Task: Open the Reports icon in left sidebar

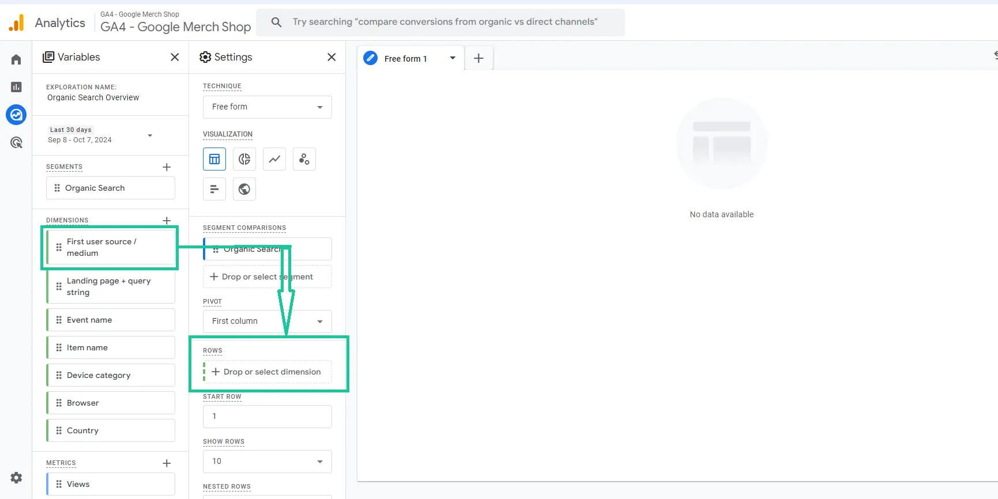Action: 16,87
